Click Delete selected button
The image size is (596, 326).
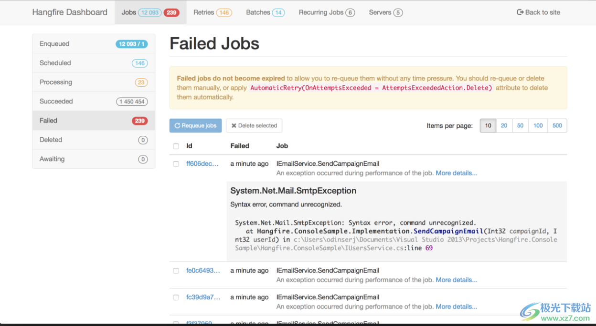[254, 126]
